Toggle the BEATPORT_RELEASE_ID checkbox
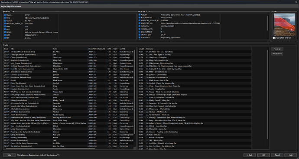 (x=140, y=20)
